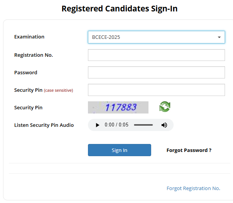Click the case sensitive hint text
Image resolution: width=233 pixels, height=203 pixels.
58,90
